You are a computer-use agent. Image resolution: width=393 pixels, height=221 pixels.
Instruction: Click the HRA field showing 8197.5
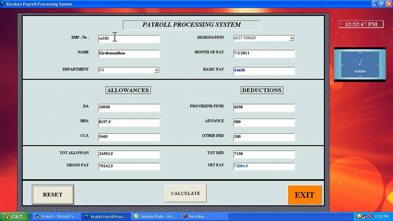(x=129, y=122)
